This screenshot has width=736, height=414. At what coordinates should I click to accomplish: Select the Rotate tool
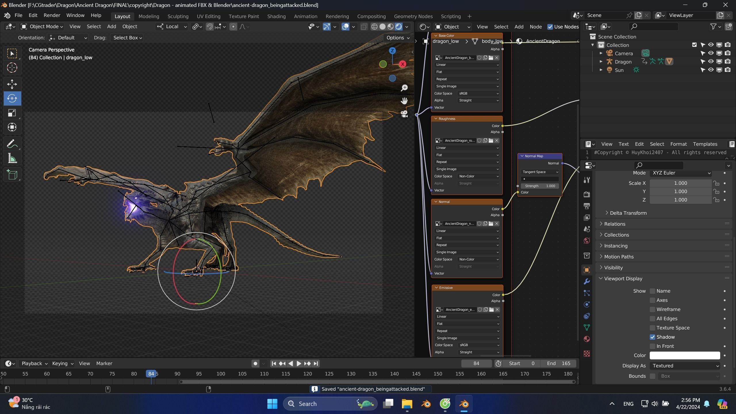[x=12, y=98]
